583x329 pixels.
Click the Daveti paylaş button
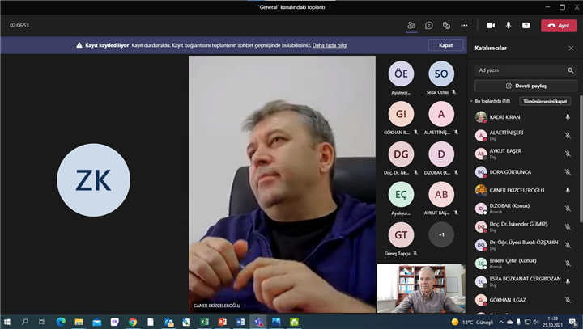tap(526, 86)
